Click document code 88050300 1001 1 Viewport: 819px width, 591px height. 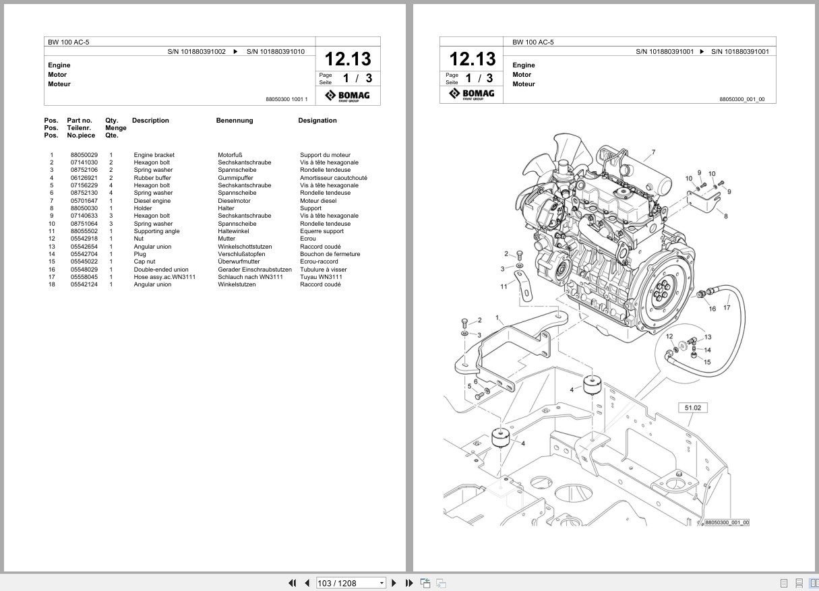pyautogui.click(x=286, y=99)
